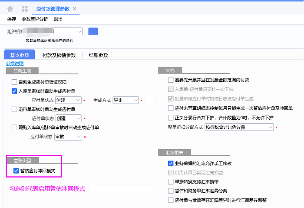Uncheck 入库单审核时自动生成应付单
Screen dimensions: 304x208
(x=14, y=91)
